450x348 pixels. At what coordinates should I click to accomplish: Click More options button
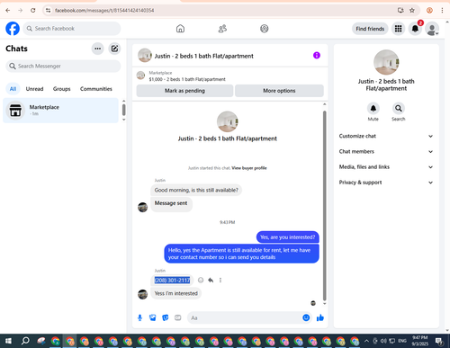(x=279, y=91)
